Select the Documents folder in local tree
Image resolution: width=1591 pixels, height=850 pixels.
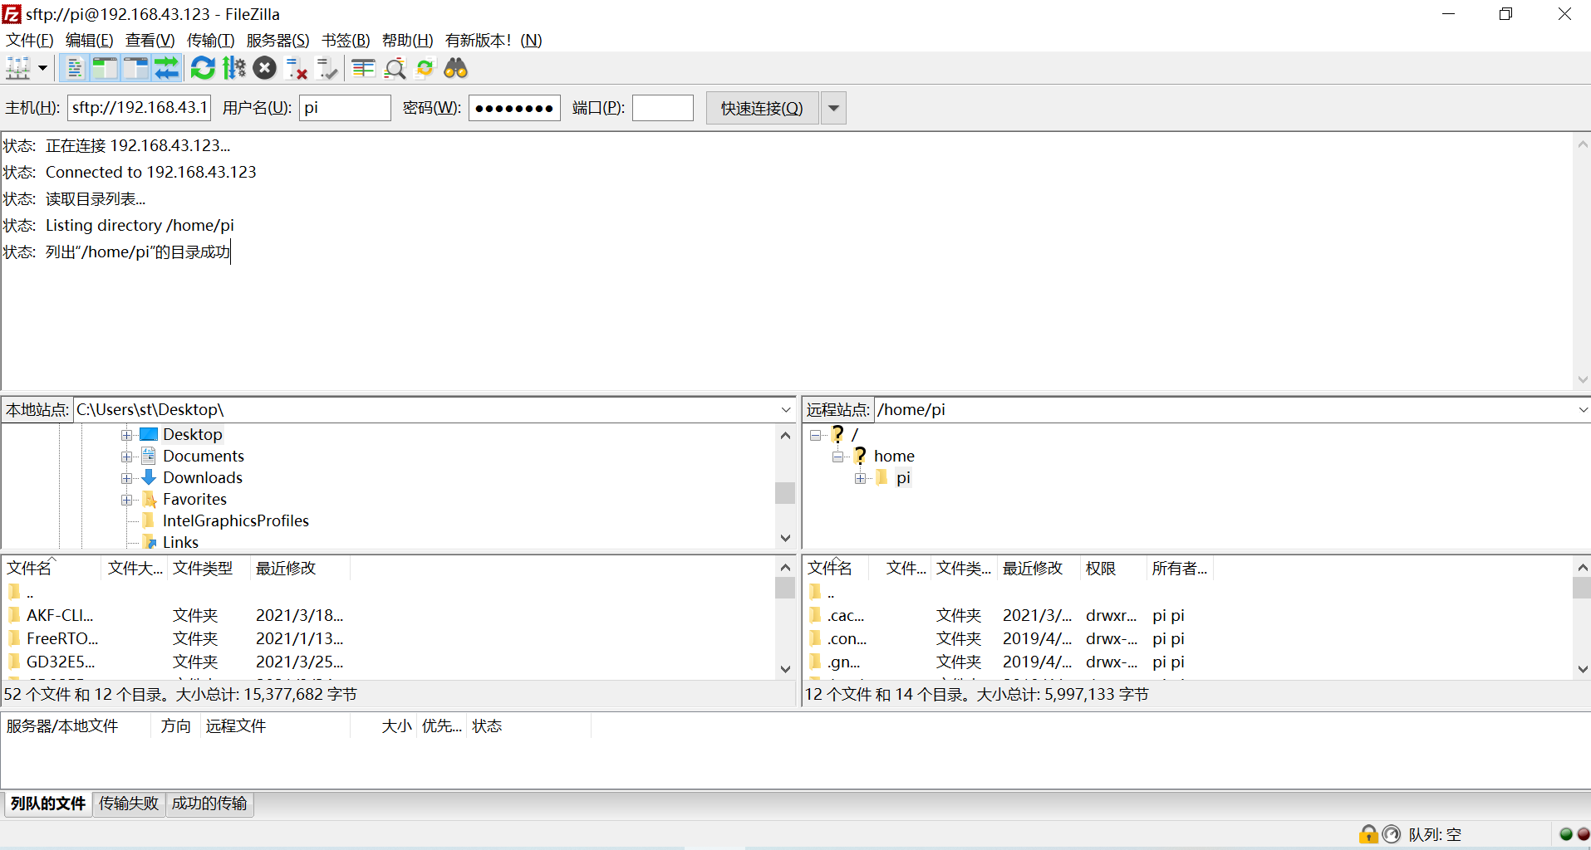coord(203,456)
